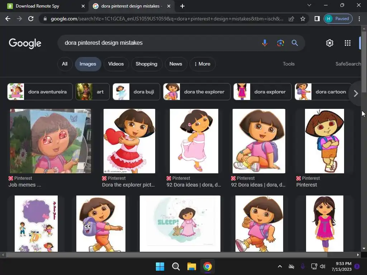Go back to the previous page
The width and height of the screenshot is (367, 275).
8,19
